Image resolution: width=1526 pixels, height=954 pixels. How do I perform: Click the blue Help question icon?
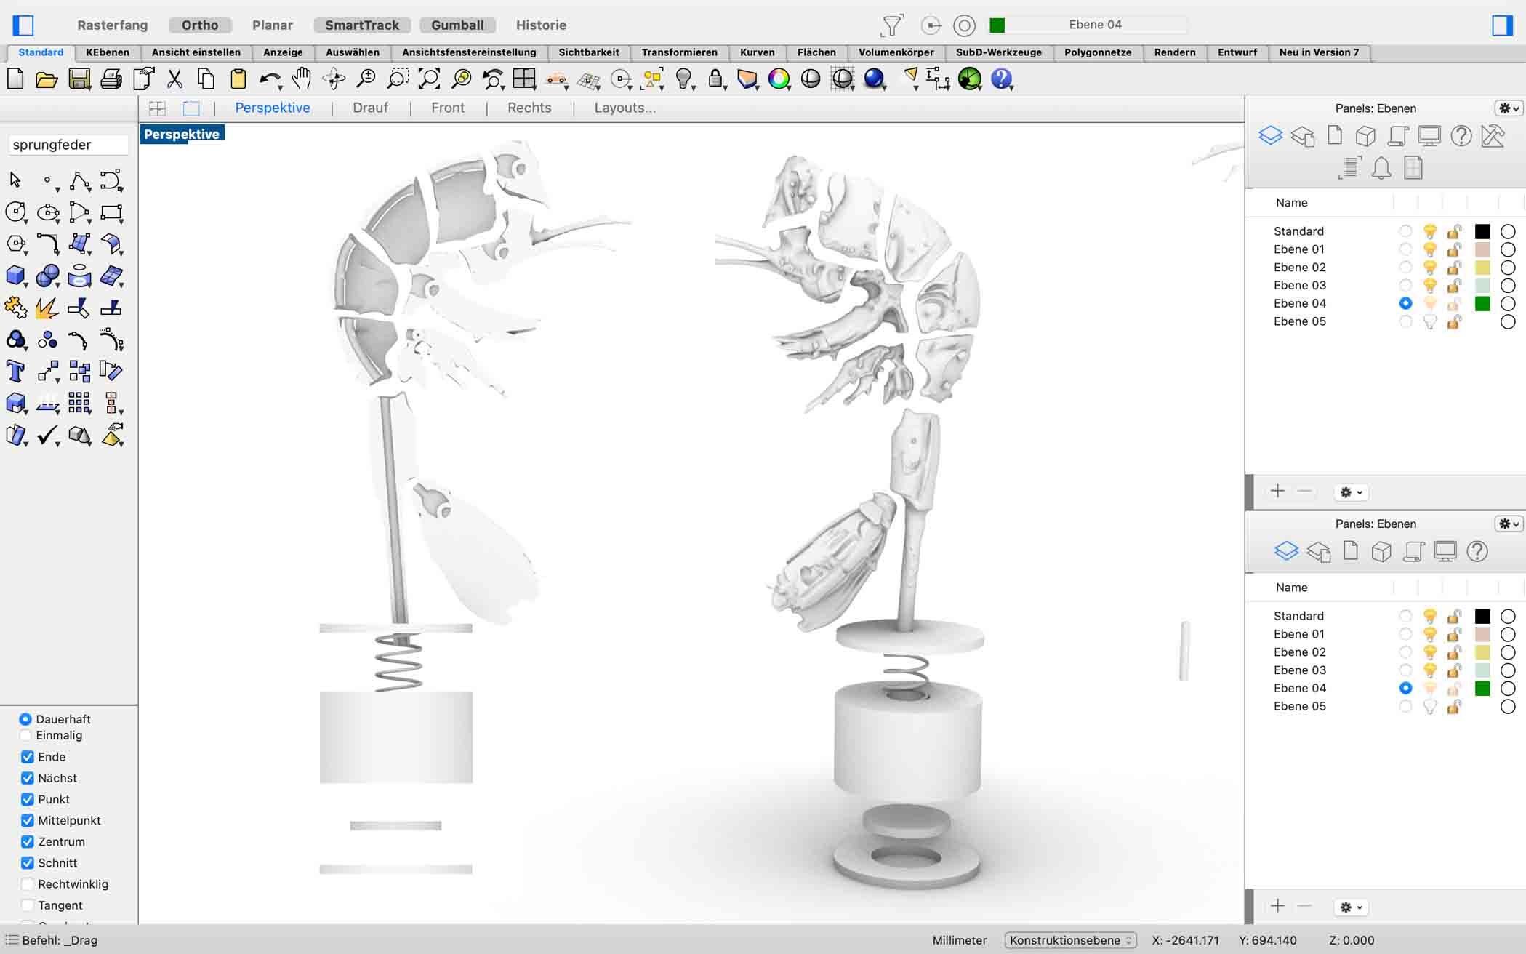pyautogui.click(x=1001, y=79)
